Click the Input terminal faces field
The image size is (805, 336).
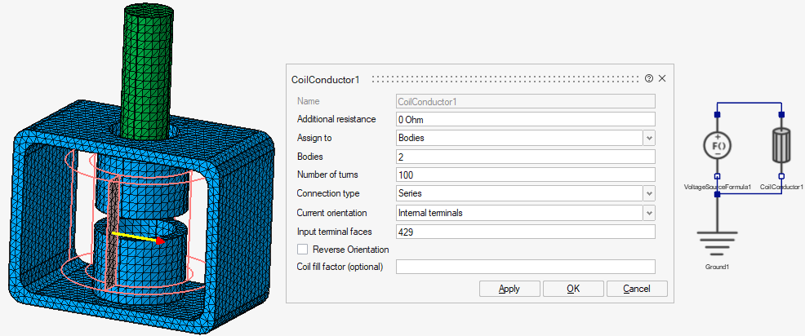tap(525, 232)
